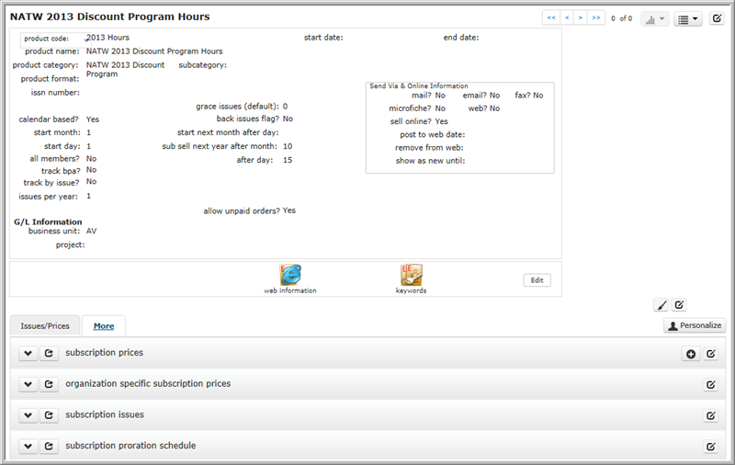
Task: Click the business unit value 'AV'
Action: 91,231
